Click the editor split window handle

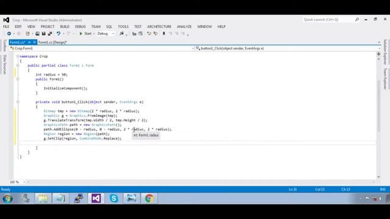(378, 54)
